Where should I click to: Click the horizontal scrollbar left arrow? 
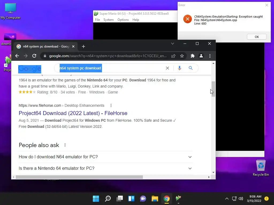click(13, 177)
